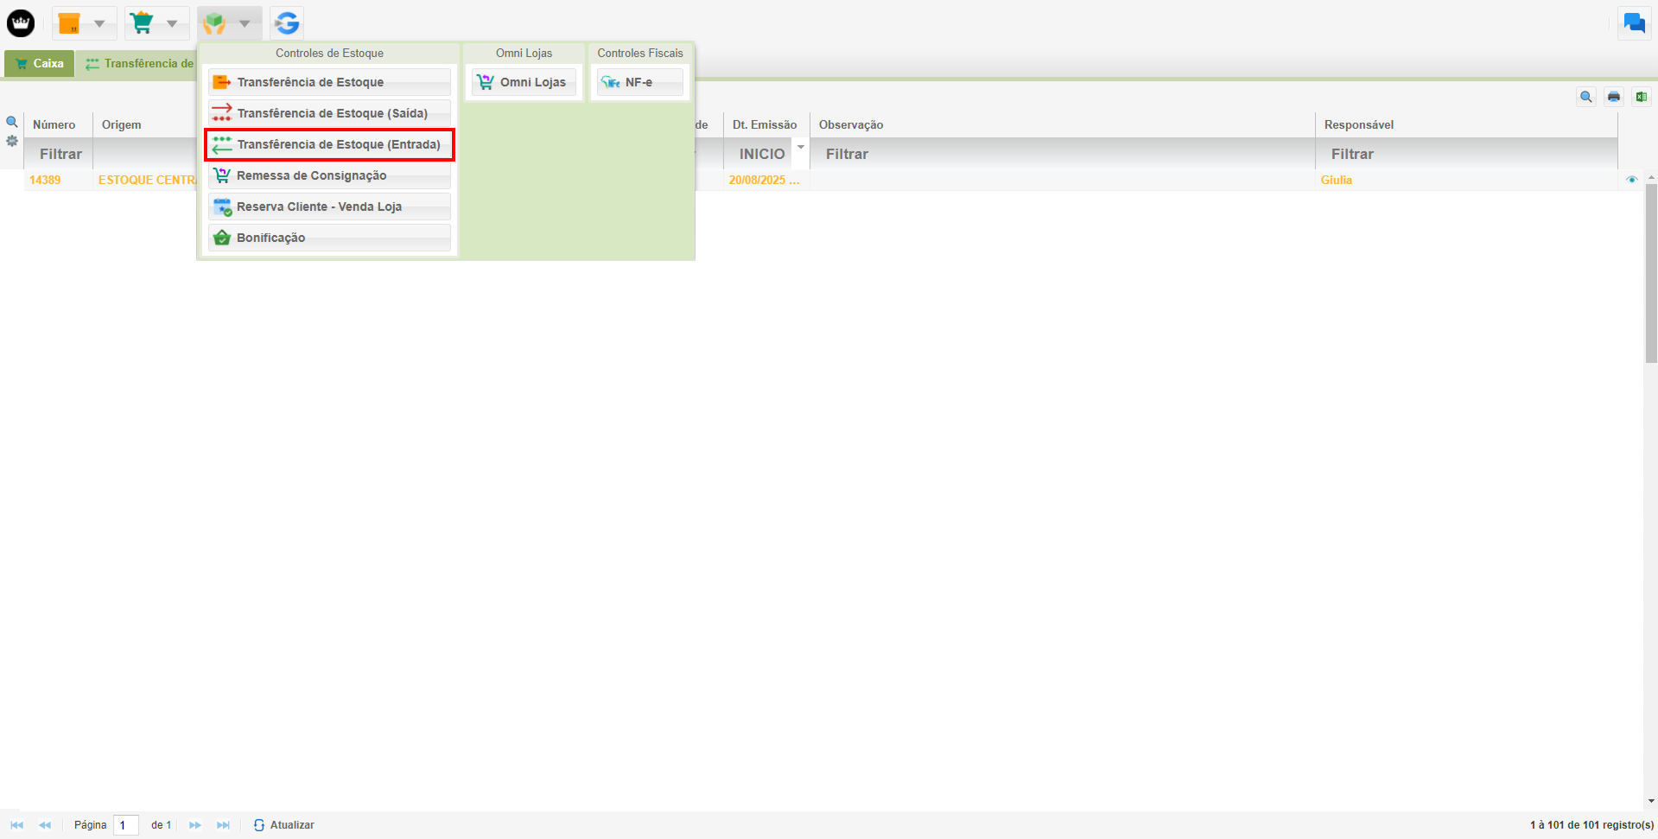
Task: Go to the last page arrow icon
Action: [223, 825]
